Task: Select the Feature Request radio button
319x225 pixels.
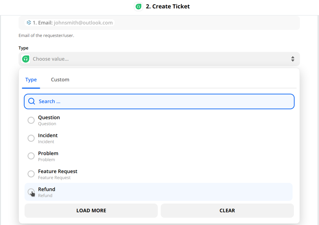Action: point(31,174)
